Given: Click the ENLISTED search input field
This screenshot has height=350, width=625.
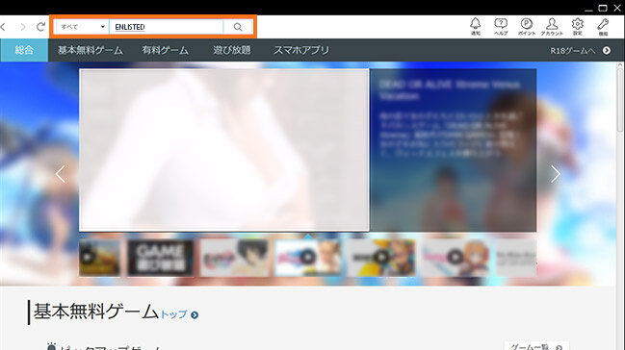Looking at the screenshot, I should pyautogui.click(x=167, y=27).
